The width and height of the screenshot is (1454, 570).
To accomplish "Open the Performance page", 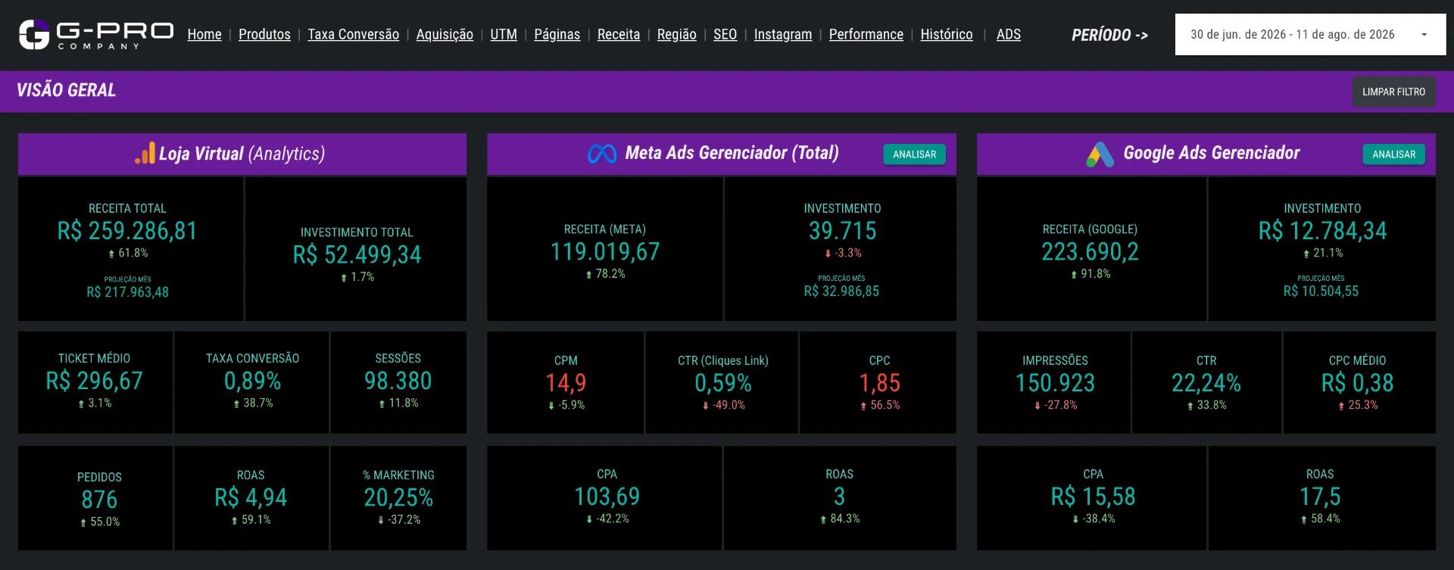I will pyautogui.click(x=866, y=34).
